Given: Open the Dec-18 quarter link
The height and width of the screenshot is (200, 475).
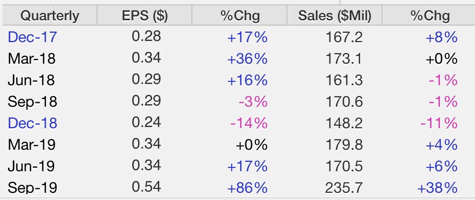Looking at the screenshot, I should tap(32, 123).
